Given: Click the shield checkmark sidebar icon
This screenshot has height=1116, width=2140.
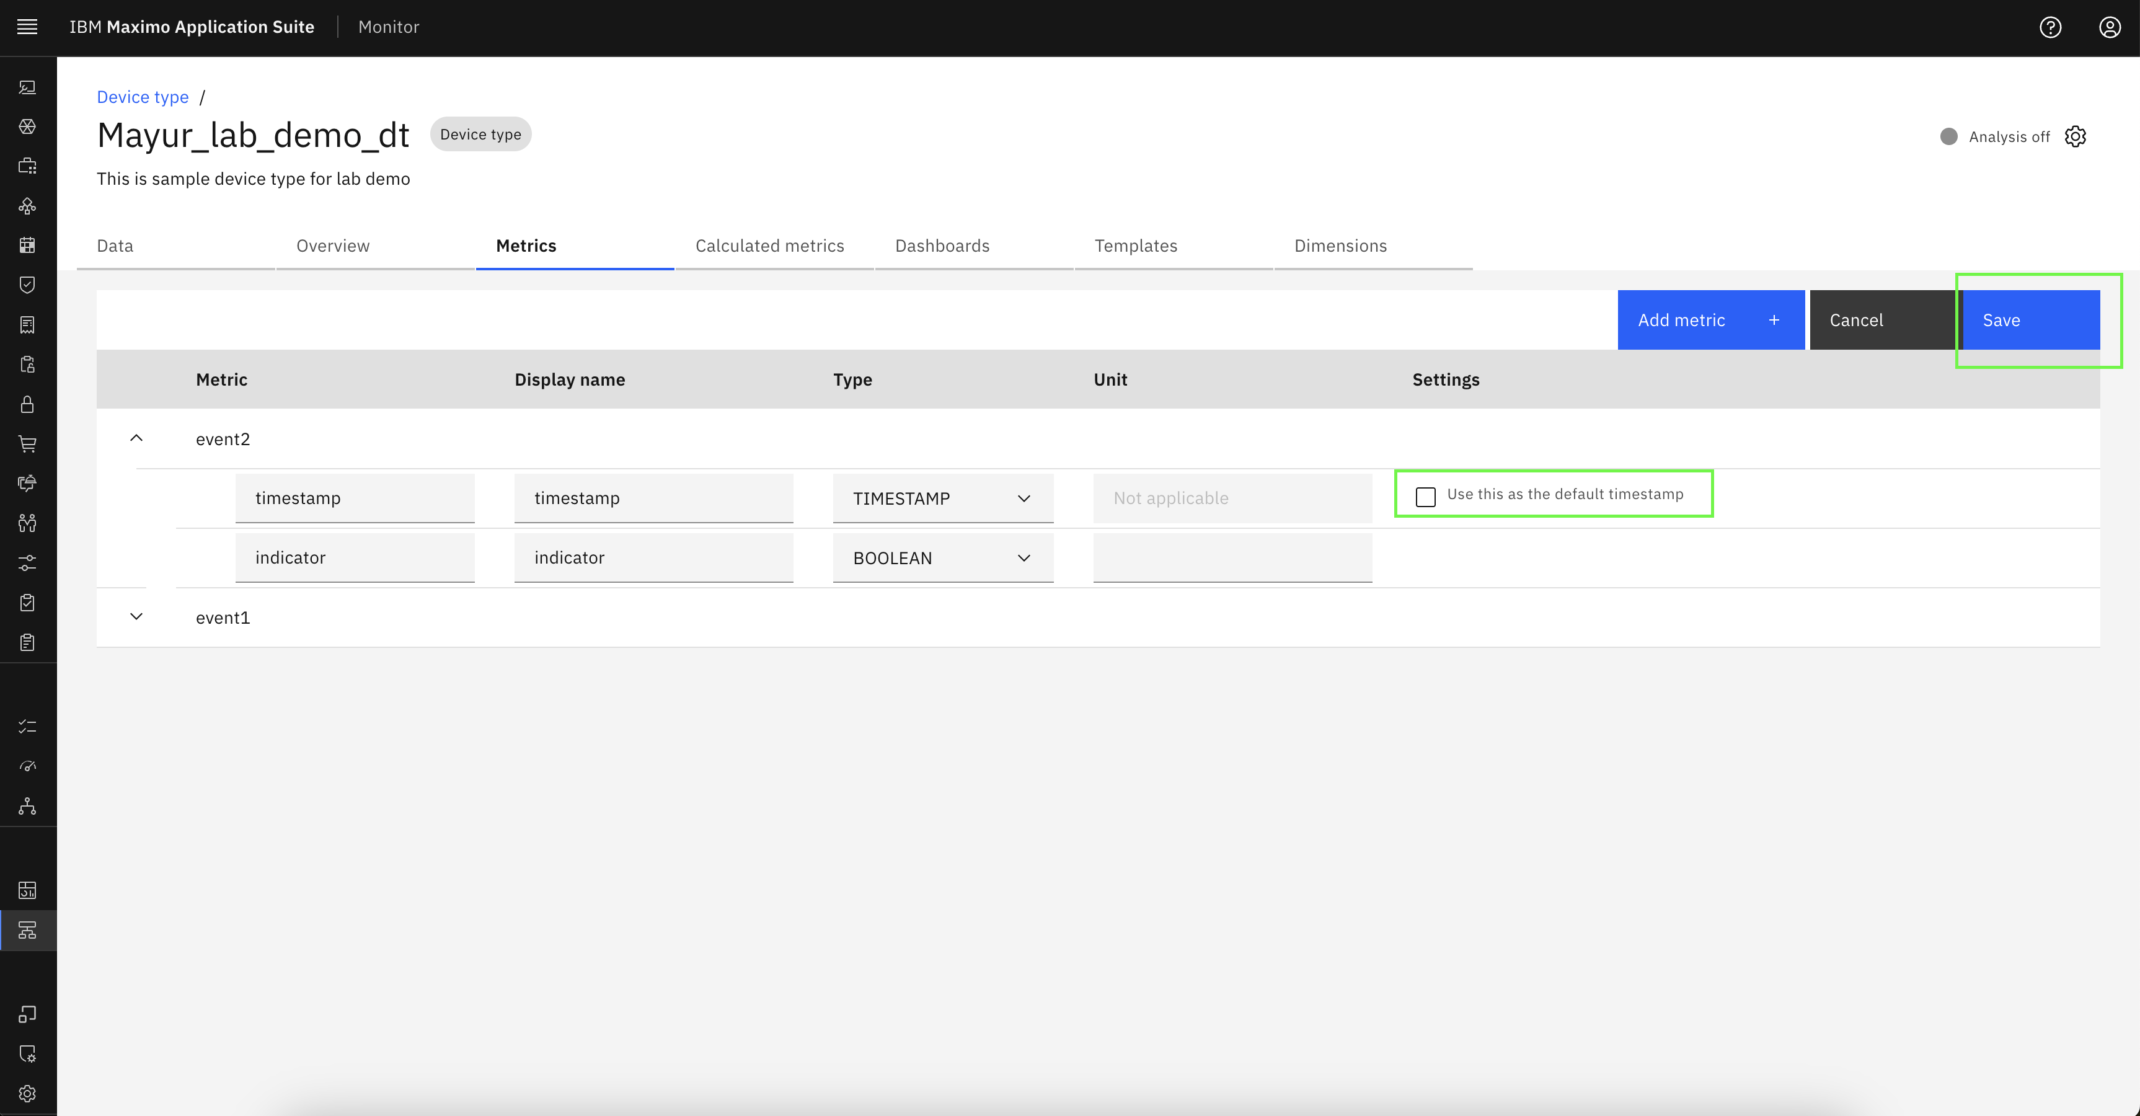Looking at the screenshot, I should coord(27,285).
